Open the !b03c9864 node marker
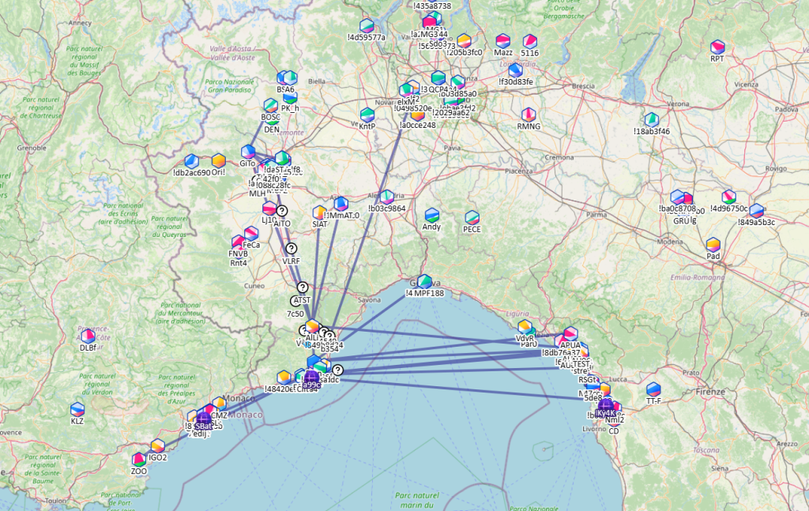 click(x=387, y=197)
